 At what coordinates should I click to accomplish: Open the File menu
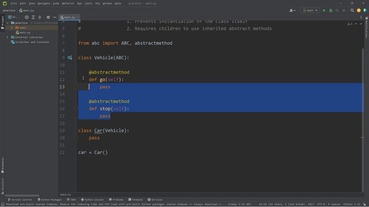pos(14,3)
